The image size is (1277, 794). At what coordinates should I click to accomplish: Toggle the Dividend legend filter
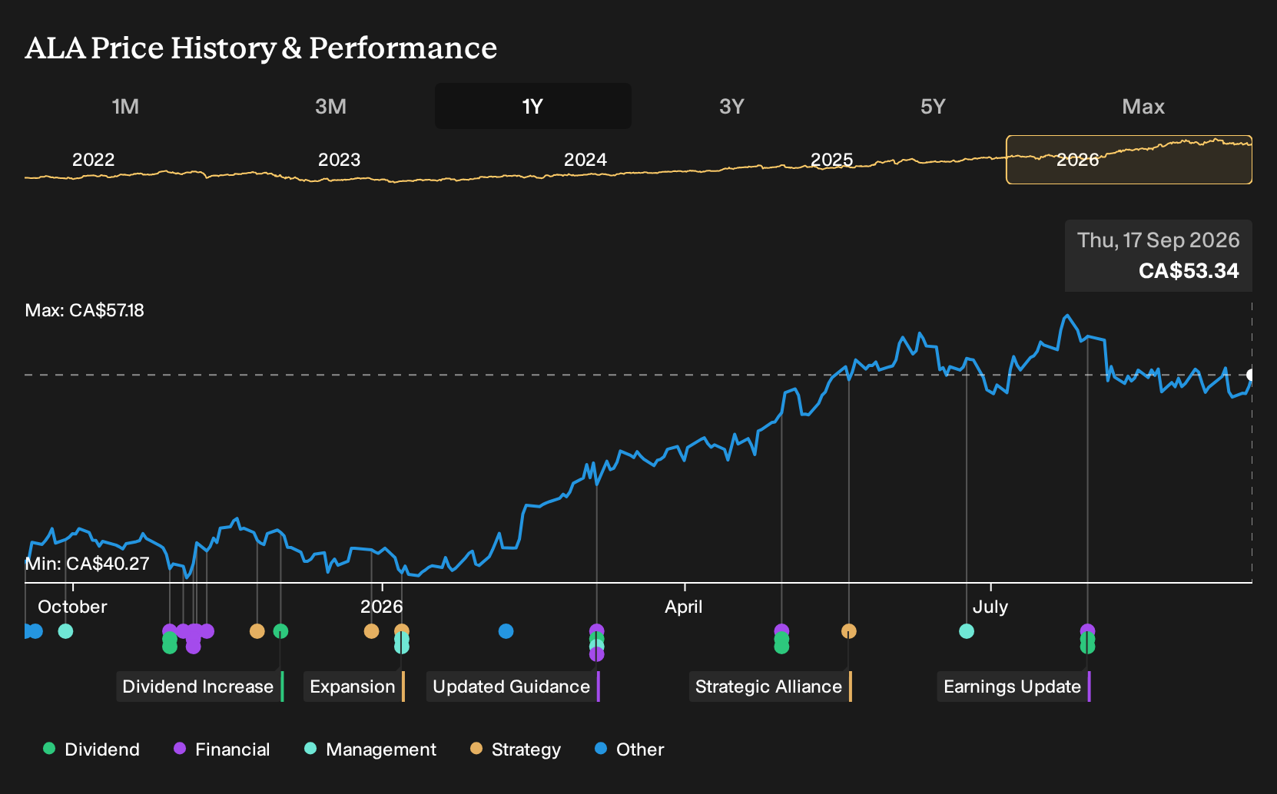coord(91,749)
